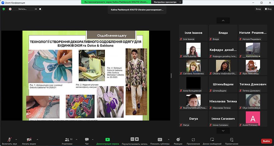Click the red Выйти leave button
This screenshot has height=146, width=274.
[267, 141]
